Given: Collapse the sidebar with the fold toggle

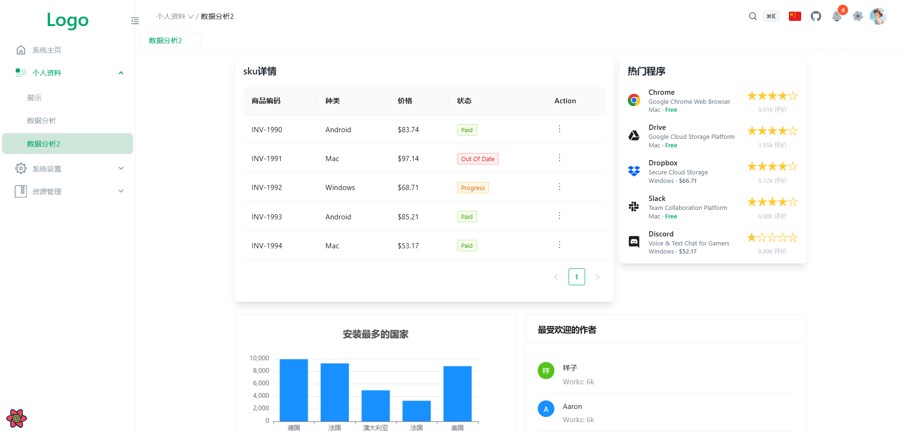Looking at the screenshot, I should pos(135,20).
